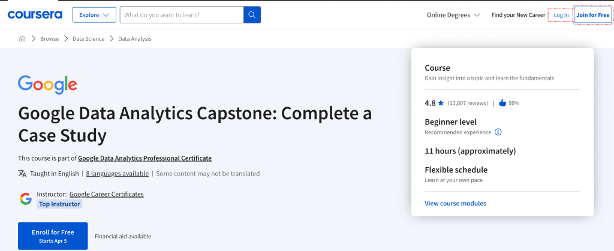
Task: Click '11 hours (approximately)' text
Action: pos(470,151)
